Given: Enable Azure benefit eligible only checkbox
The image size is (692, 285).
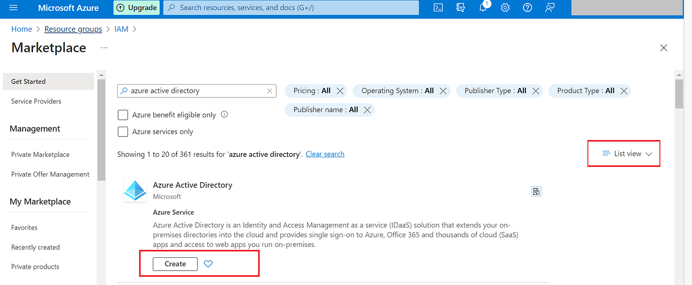Looking at the screenshot, I should point(123,115).
